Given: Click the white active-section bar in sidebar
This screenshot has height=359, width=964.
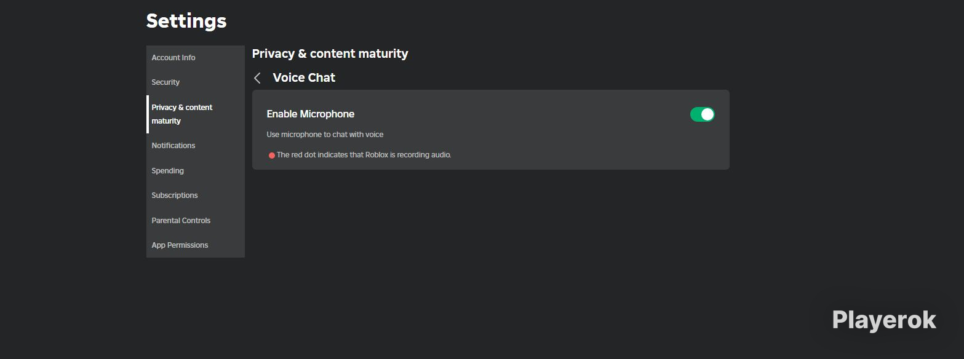Looking at the screenshot, I should (148, 114).
